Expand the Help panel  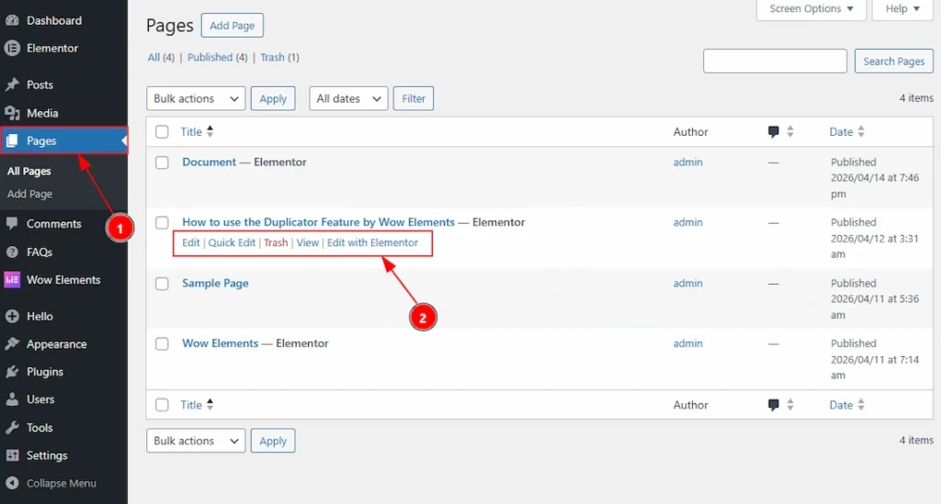[x=902, y=9]
